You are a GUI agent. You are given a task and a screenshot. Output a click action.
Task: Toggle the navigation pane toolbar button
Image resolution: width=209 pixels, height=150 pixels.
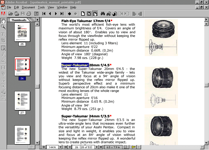pos(36,14)
